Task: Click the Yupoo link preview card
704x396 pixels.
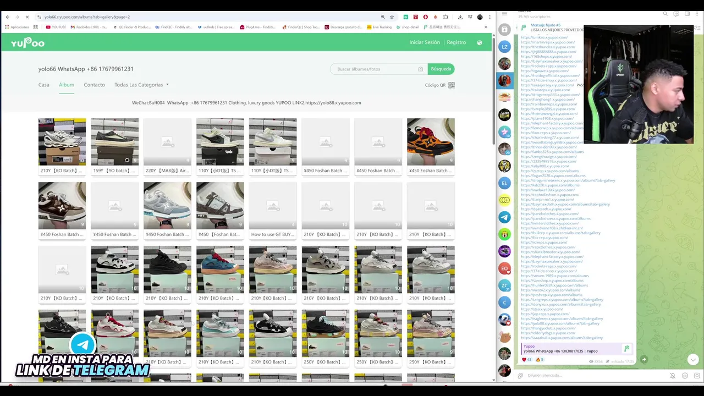Action: 576,349
